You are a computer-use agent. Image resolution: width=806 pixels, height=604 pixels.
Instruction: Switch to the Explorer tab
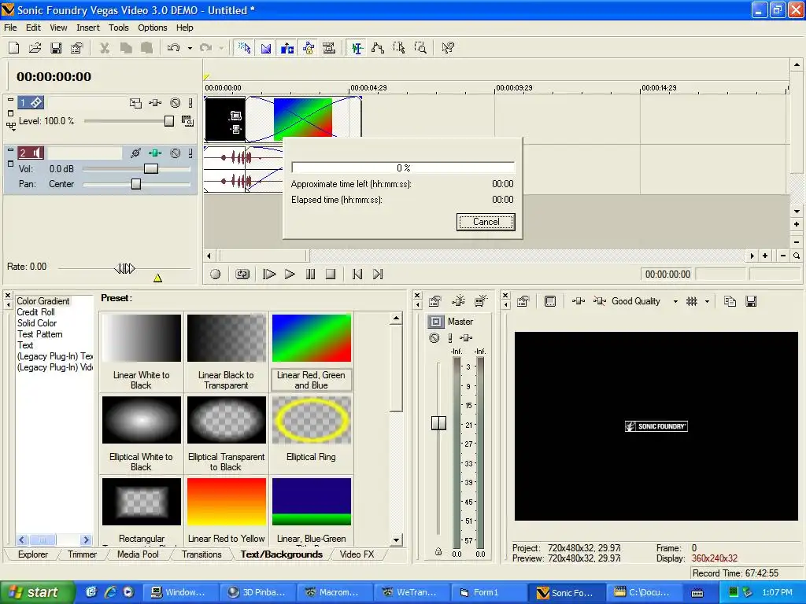click(33, 554)
